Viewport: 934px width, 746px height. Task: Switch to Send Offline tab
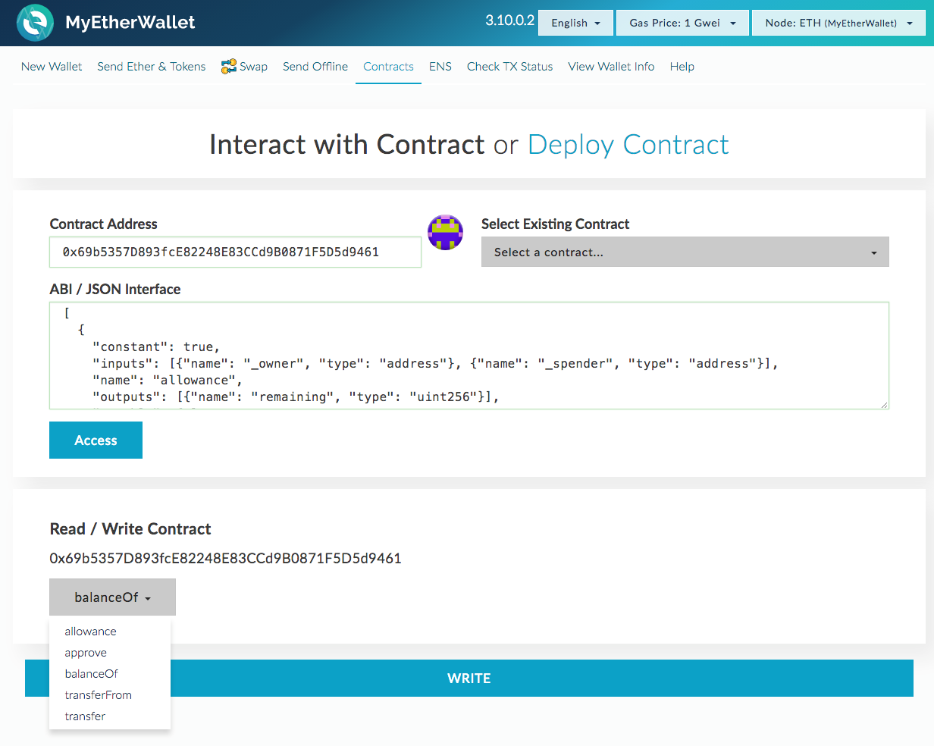point(315,67)
